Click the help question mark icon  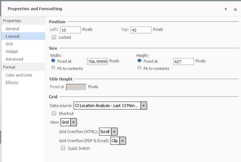226,9
